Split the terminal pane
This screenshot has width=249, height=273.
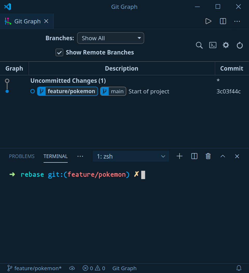click(194, 156)
